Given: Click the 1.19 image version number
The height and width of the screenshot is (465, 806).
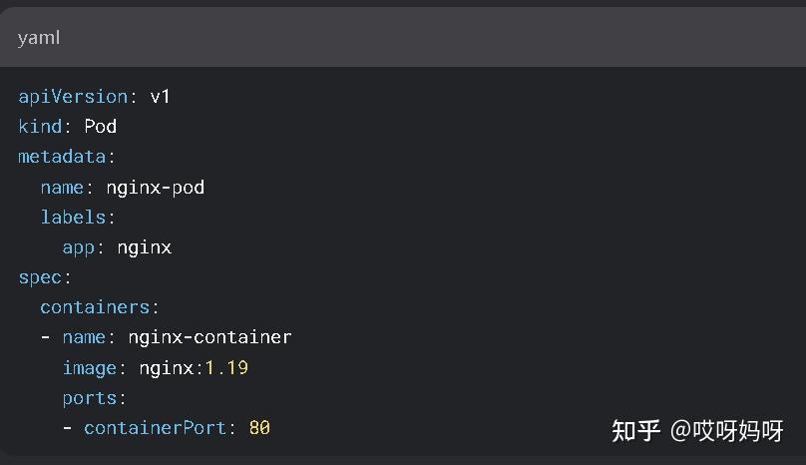Looking at the screenshot, I should click(x=226, y=368).
